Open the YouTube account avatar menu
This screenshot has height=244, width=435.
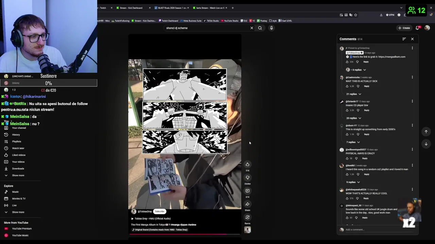pyautogui.click(x=427, y=28)
